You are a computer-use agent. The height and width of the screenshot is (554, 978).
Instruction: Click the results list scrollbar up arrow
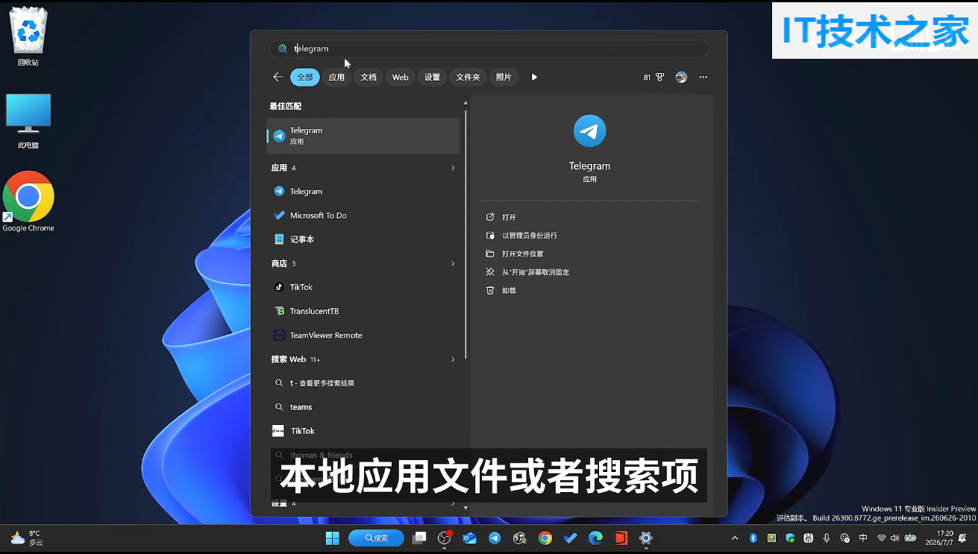pos(466,103)
